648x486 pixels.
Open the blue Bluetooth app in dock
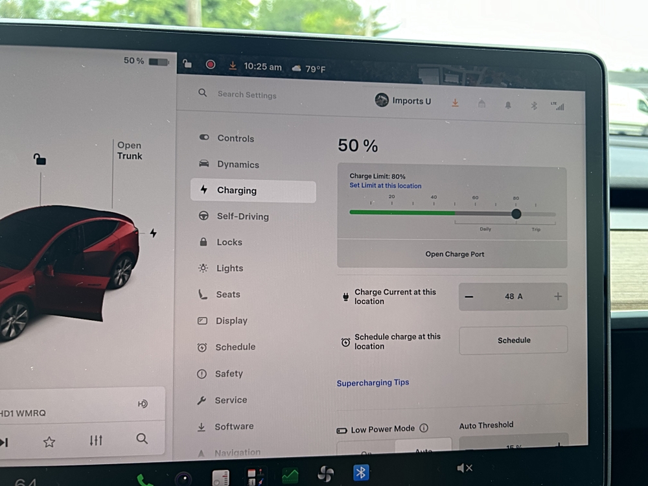pos(361,472)
